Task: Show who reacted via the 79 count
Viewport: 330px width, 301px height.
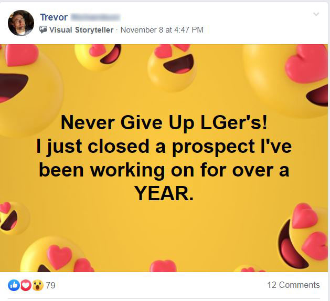Action: point(50,285)
